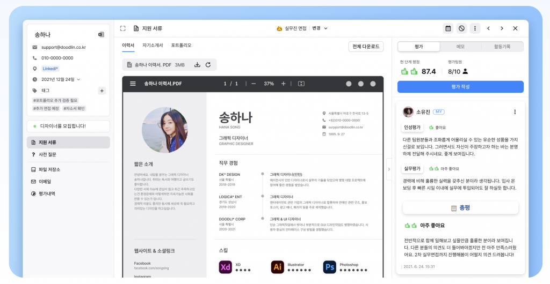The height and width of the screenshot is (284, 550).
Task: Click the PDF page number 1 / 1
Action: (x=231, y=84)
